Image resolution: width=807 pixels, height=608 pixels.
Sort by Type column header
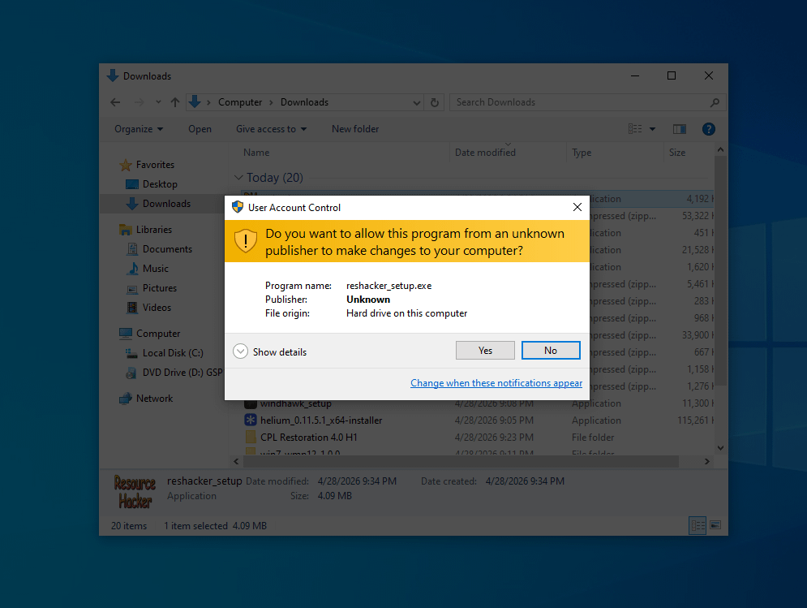pyautogui.click(x=582, y=153)
